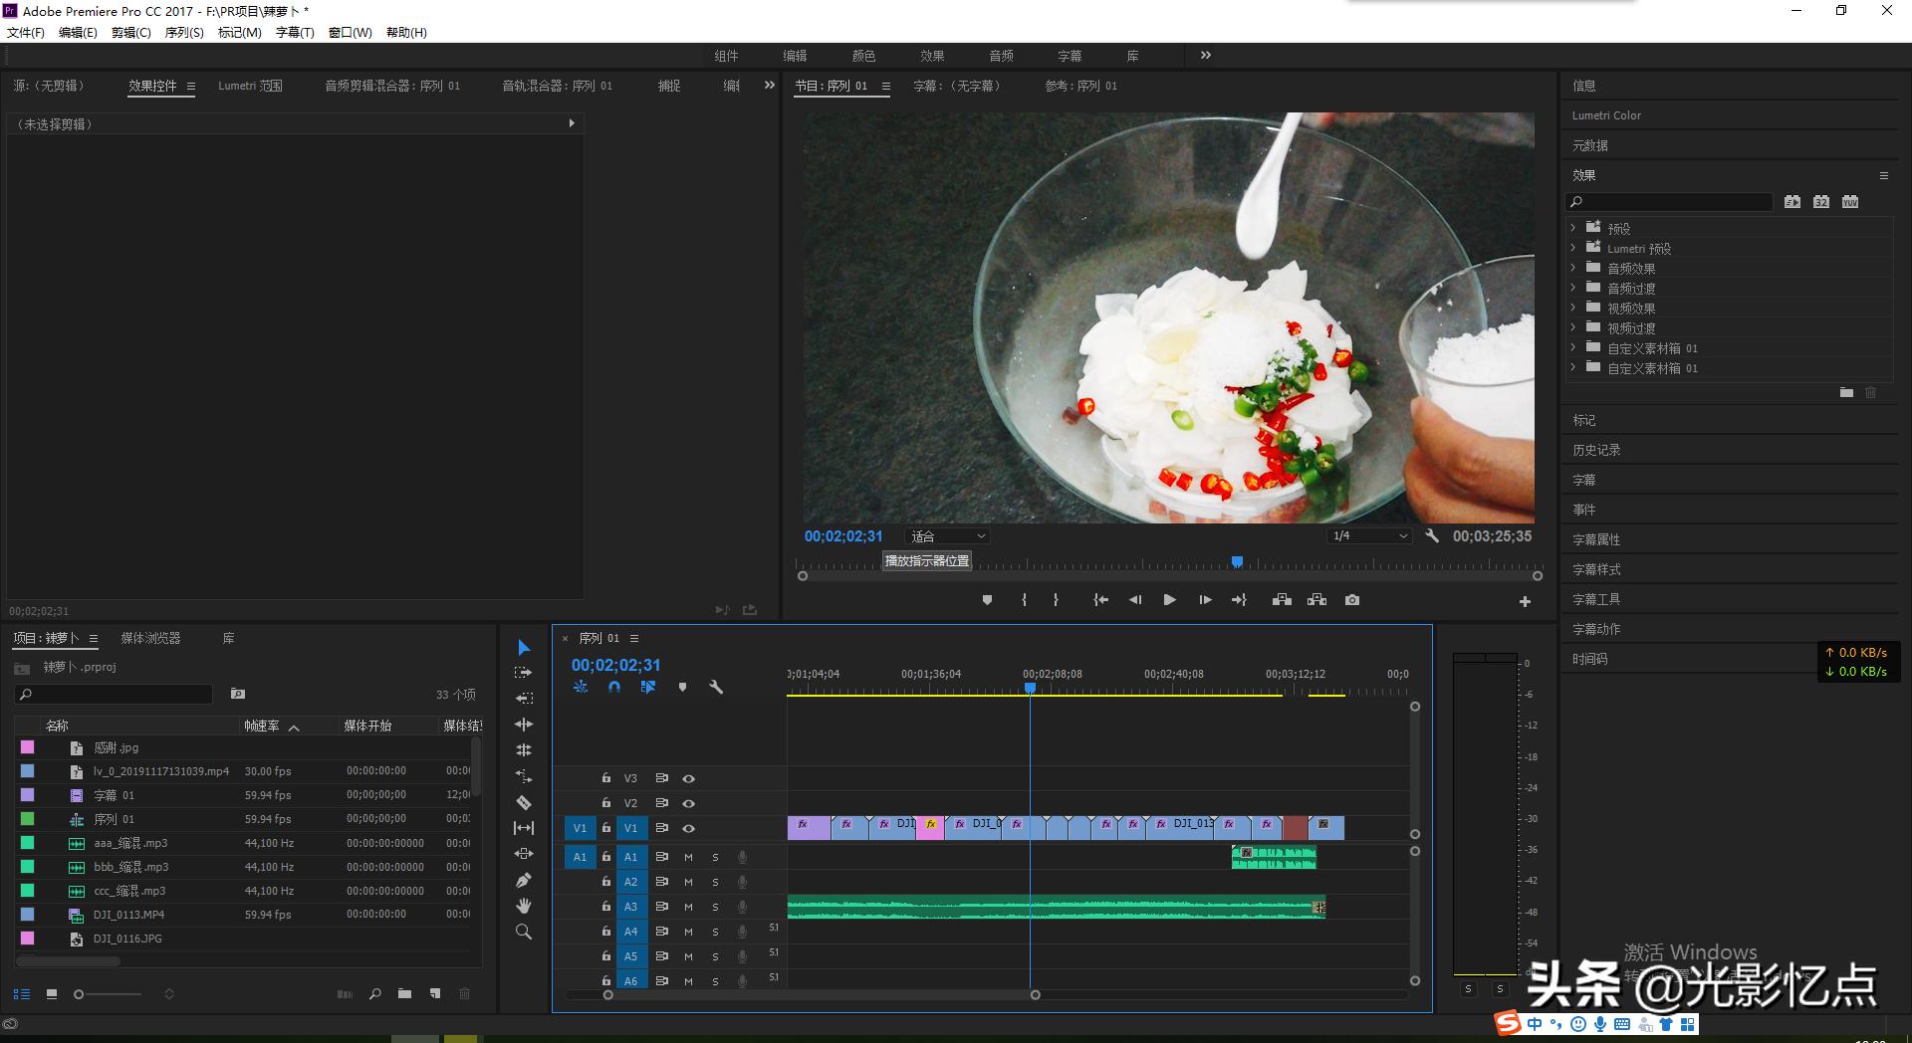Select the Pen tool in the tools panel

point(524,880)
